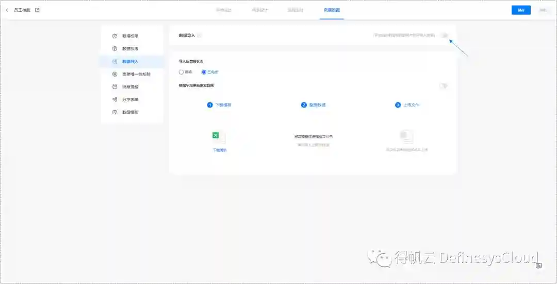Click the green Excel template file icon

tap(216, 136)
